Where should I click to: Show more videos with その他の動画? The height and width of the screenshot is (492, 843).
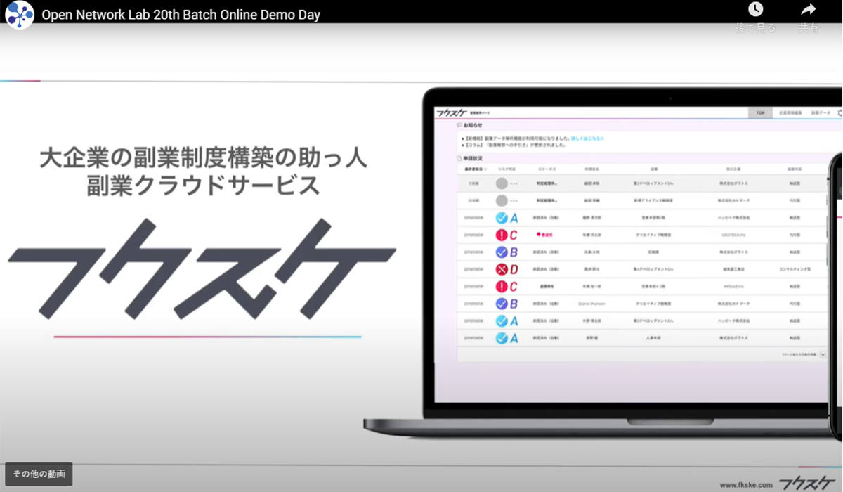(x=39, y=474)
